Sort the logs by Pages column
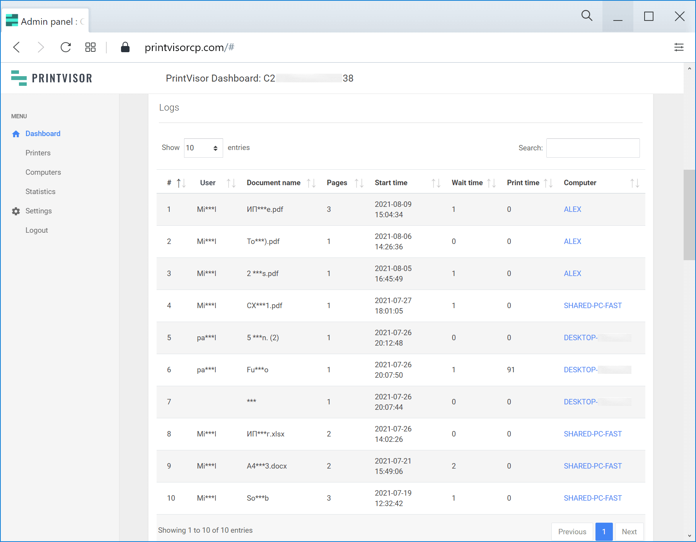The height and width of the screenshot is (542, 696). click(x=358, y=183)
